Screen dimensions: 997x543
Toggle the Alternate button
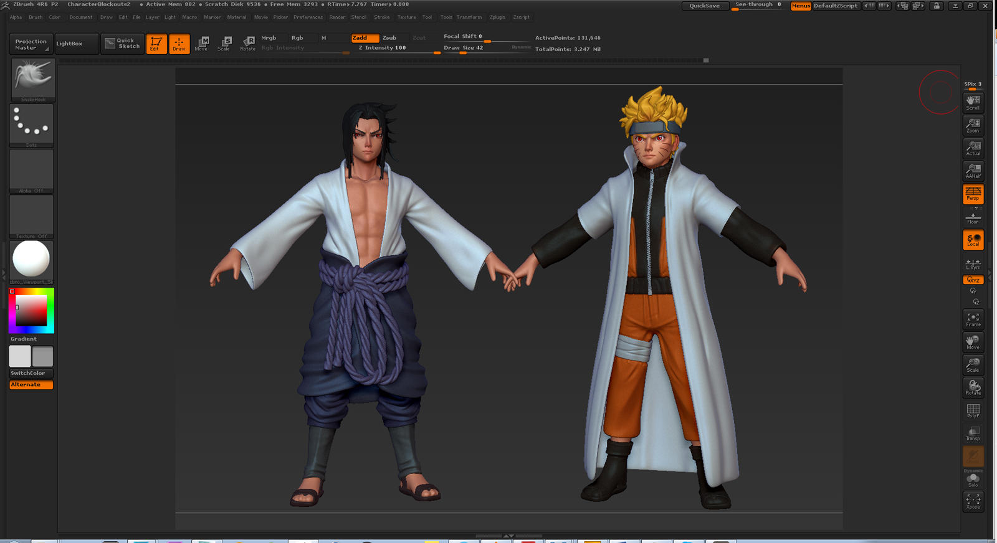[31, 385]
